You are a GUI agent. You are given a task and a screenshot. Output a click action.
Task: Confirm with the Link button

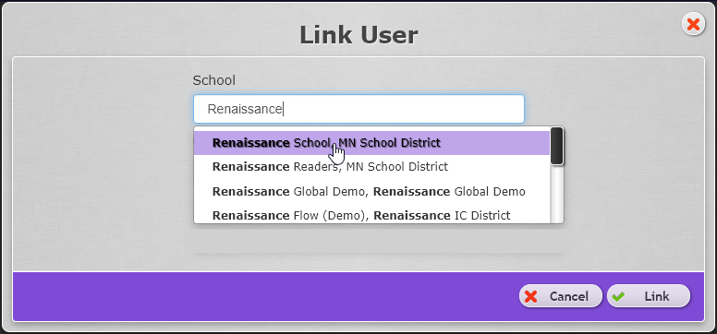pyautogui.click(x=649, y=296)
